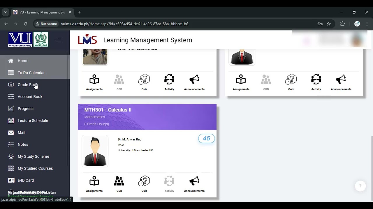Viewport: 373px width, 209px height.
Task: Open To Do Calendar in sidebar
Action: (x=34, y=73)
